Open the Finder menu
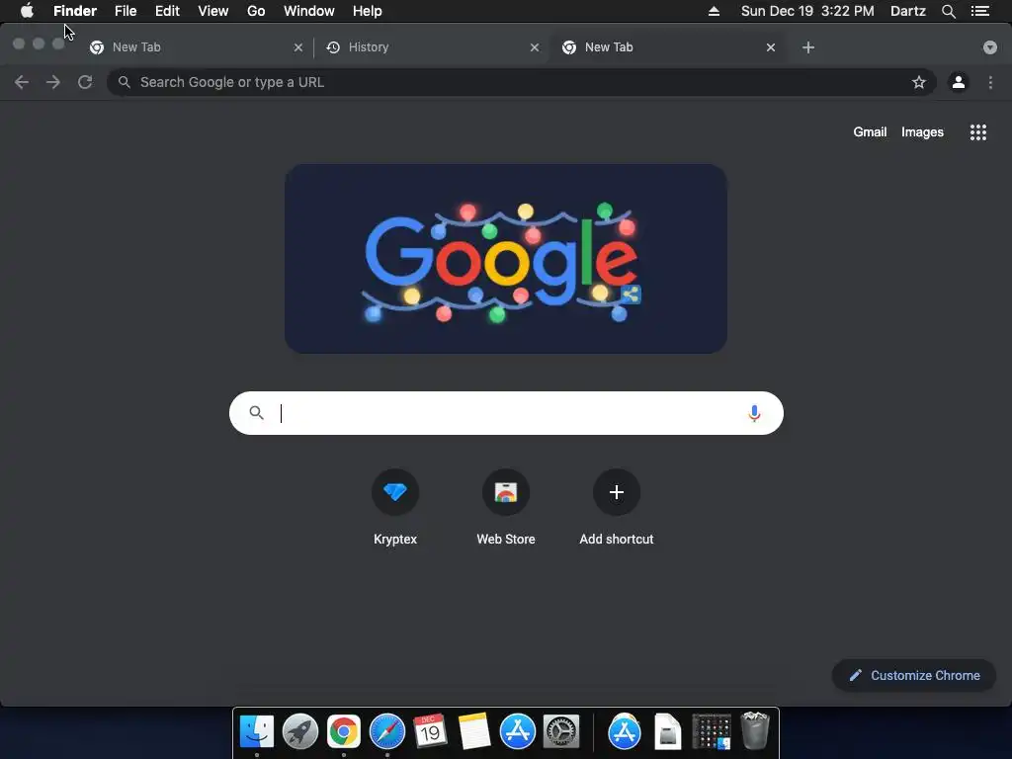The image size is (1012, 759). point(75,11)
